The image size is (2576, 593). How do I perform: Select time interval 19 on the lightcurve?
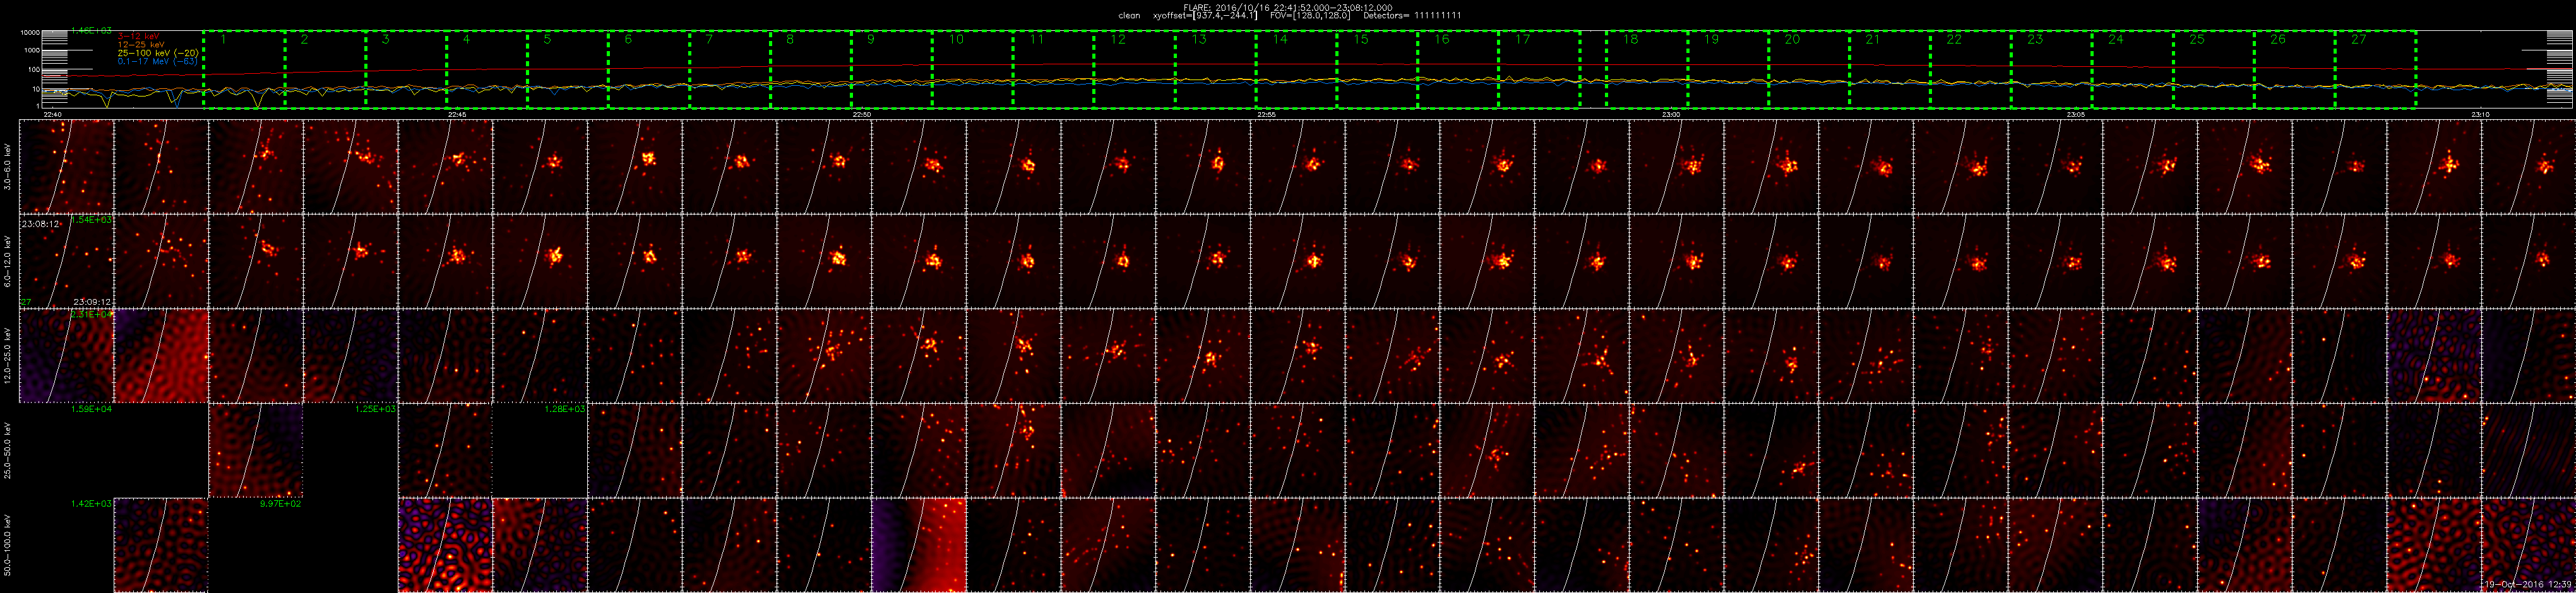tap(1728, 69)
